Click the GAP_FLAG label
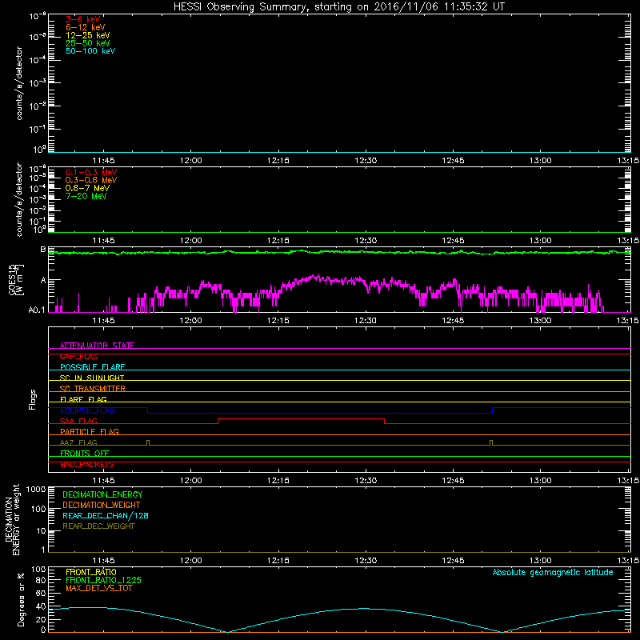The image size is (640, 640). point(79,356)
